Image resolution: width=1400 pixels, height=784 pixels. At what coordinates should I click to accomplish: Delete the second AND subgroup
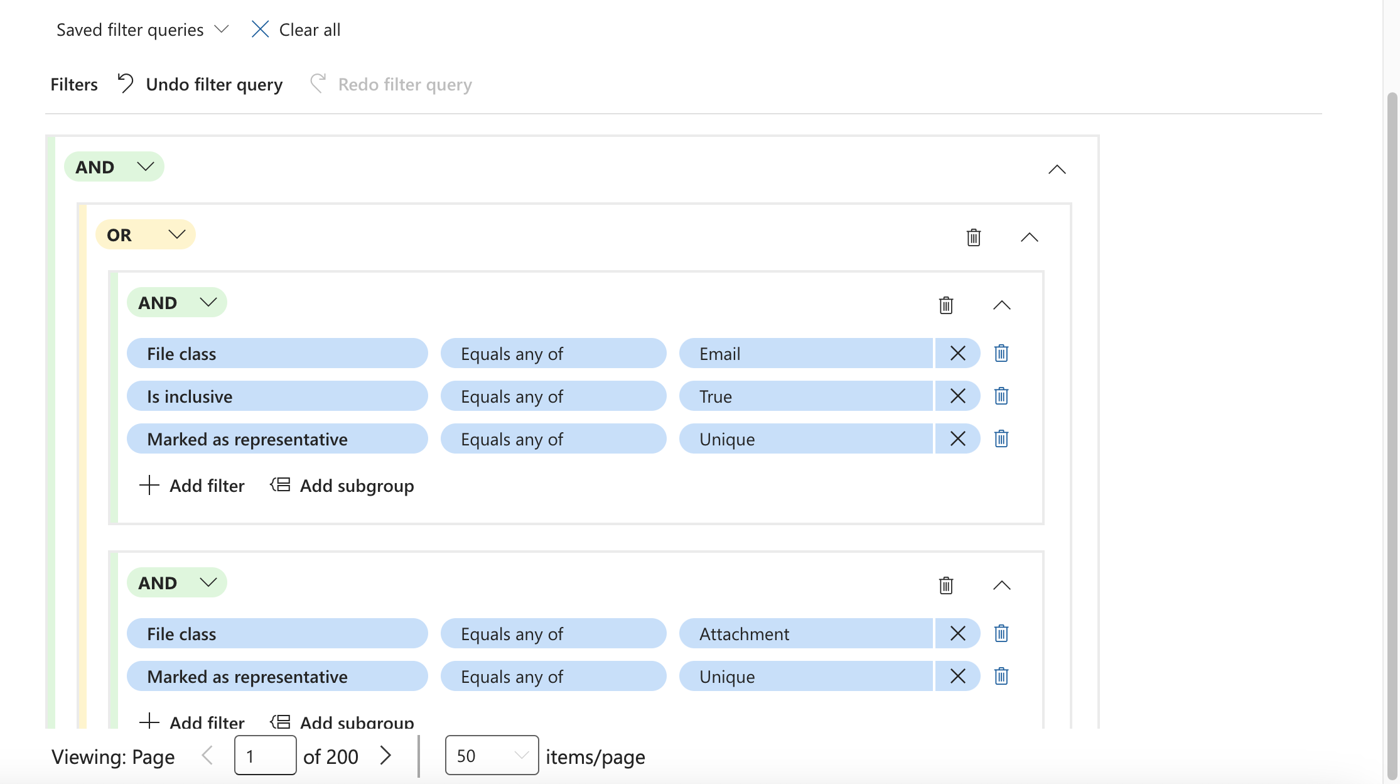[x=945, y=585]
